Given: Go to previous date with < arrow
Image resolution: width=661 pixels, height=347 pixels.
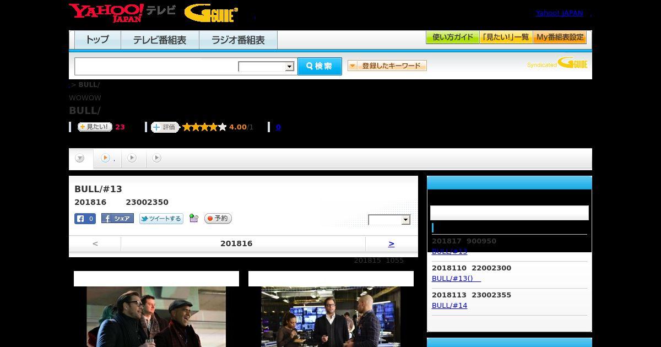Looking at the screenshot, I should 95,243.
